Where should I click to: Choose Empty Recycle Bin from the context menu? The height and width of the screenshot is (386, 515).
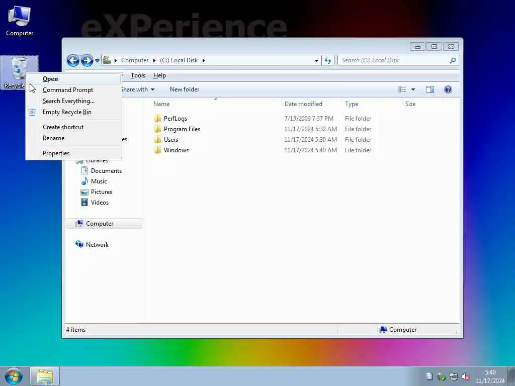pyautogui.click(x=73, y=112)
